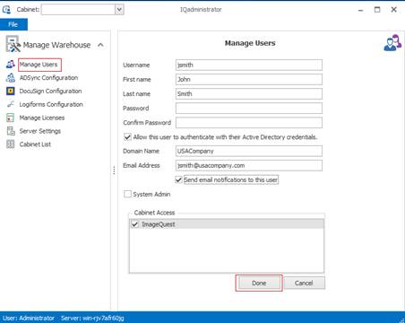Click the Username field
405x323 pixels.
(x=249, y=65)
